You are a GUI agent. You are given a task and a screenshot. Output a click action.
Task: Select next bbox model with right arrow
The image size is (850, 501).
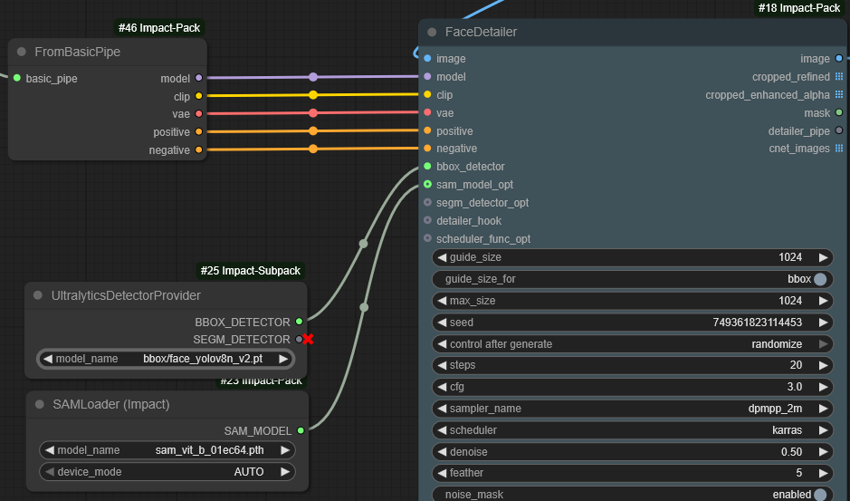tap(284, 359)
